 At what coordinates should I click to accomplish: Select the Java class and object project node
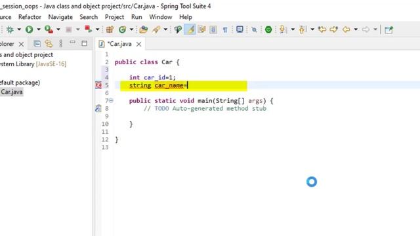[x=26, y=54]
